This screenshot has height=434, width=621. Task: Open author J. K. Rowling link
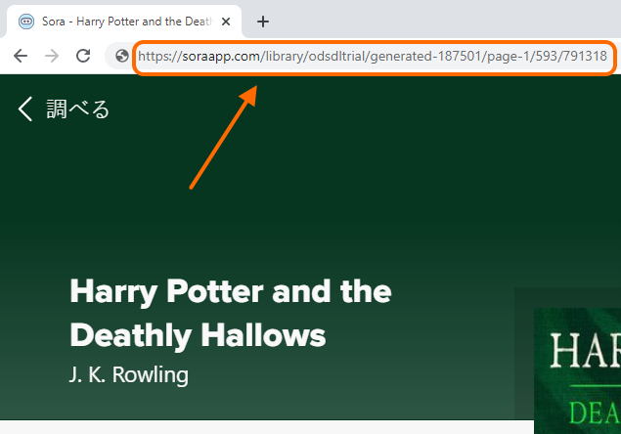[129, 374]
